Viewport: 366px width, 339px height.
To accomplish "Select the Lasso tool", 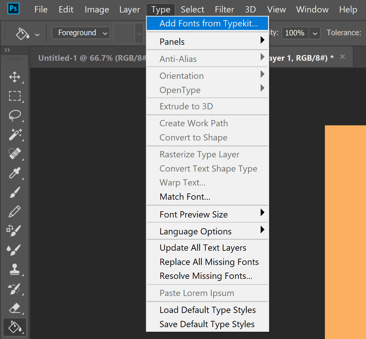I will click(x=14, y=116).
